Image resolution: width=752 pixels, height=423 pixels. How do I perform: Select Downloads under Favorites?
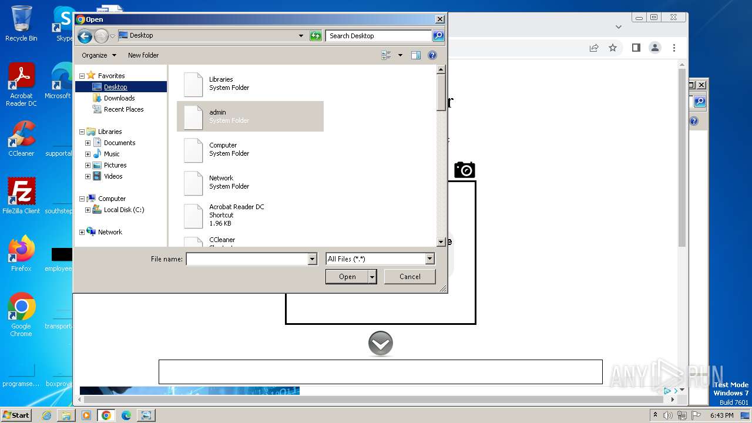119,98
